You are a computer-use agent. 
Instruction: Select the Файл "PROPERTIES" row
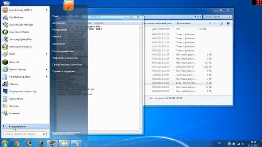click(x=178, y=83)
